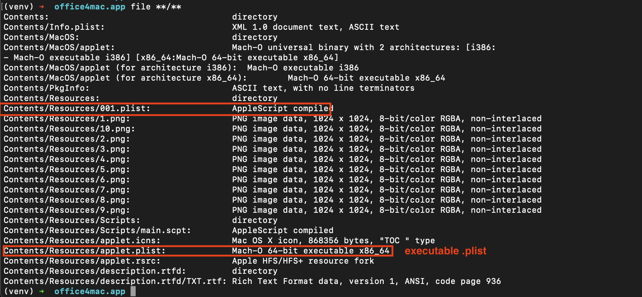
Task: Click the Contents/Resources/applet.icns path
Action: coord(82,241)
